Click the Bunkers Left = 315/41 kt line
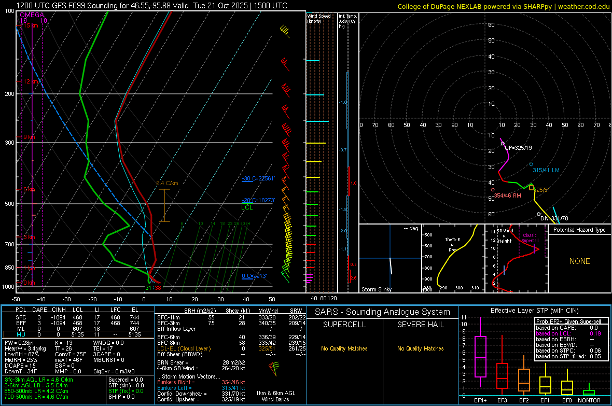612x406 pixels. click(201, 388)
